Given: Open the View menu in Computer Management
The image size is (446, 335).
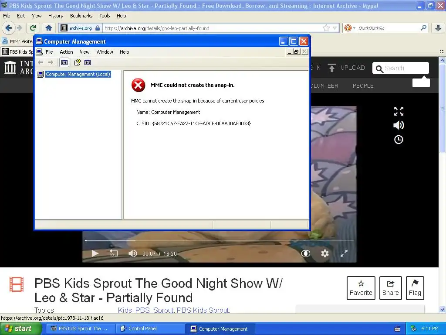Looking at the screenshot, I should pyautogui.click(x=84, y=52).
